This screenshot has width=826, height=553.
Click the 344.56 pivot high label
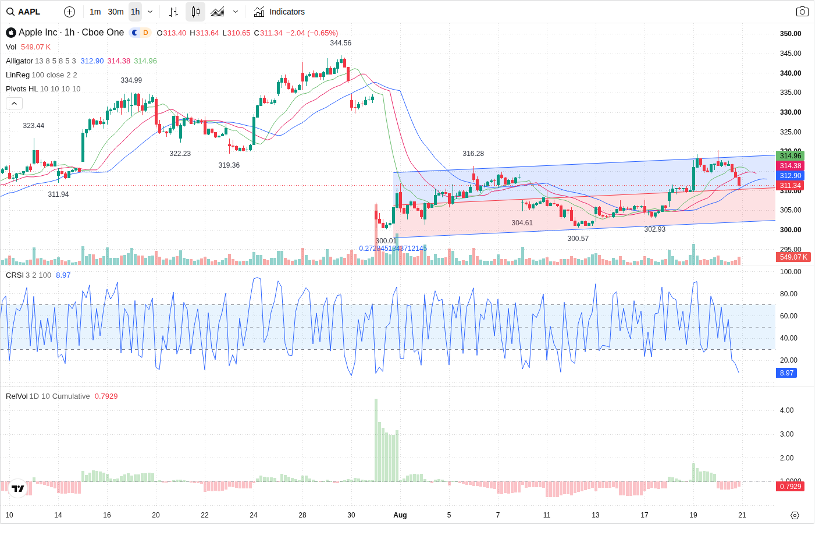tap(341, 43)
